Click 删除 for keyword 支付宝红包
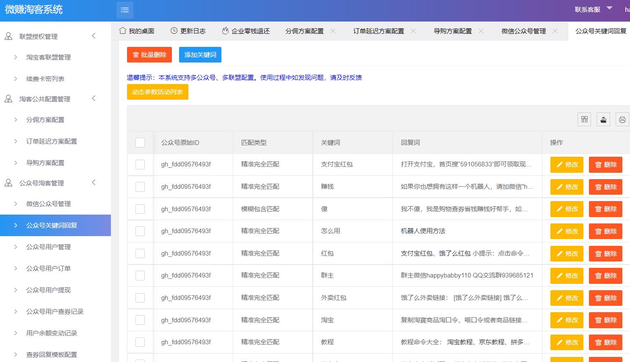 point(605,165)
